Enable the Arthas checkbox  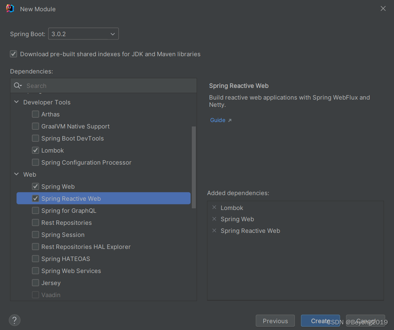coord(35,114)
